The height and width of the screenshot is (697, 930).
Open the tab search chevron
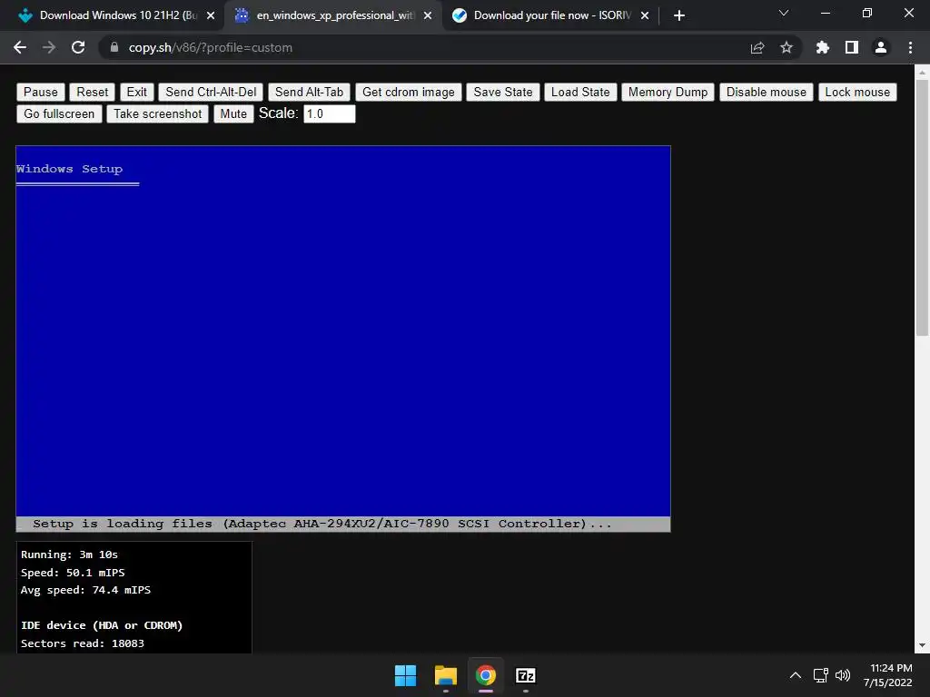tap(784, 13)
